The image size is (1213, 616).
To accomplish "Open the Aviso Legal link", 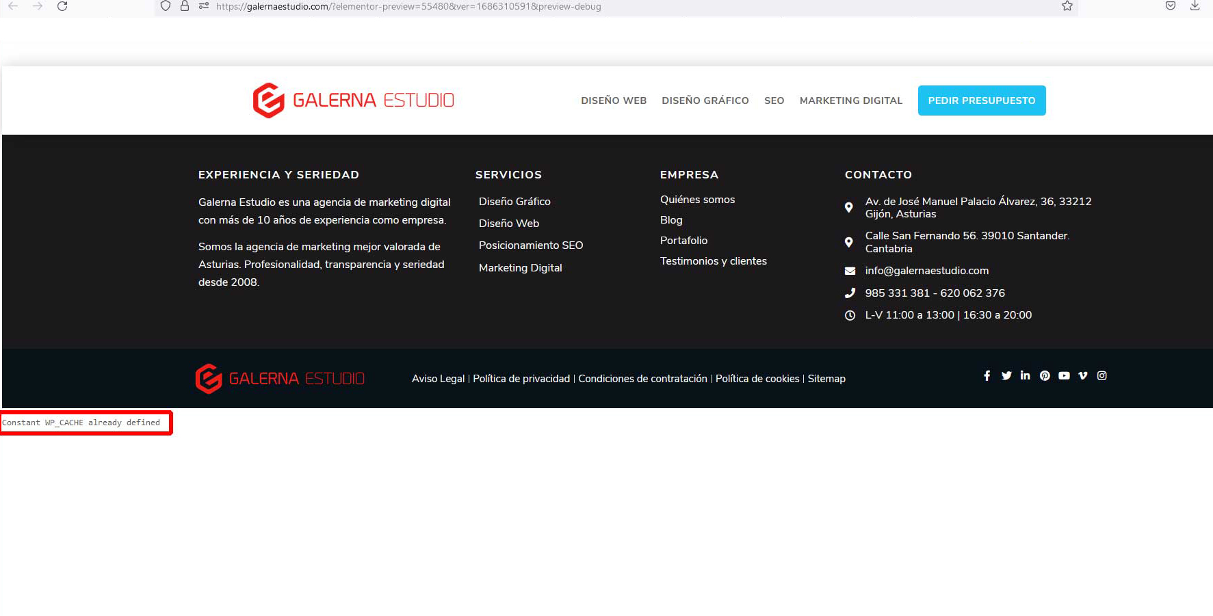I will click(438, 379).
